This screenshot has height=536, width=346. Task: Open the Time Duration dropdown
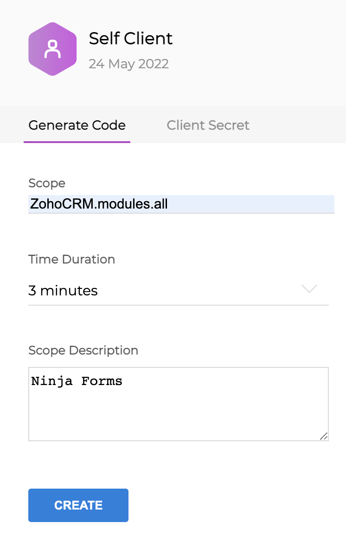coord(178,290)
